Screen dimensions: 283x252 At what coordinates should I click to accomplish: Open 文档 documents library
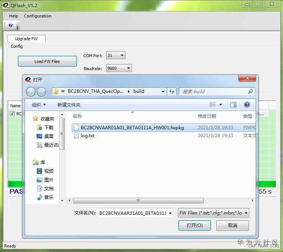point(45,188)
